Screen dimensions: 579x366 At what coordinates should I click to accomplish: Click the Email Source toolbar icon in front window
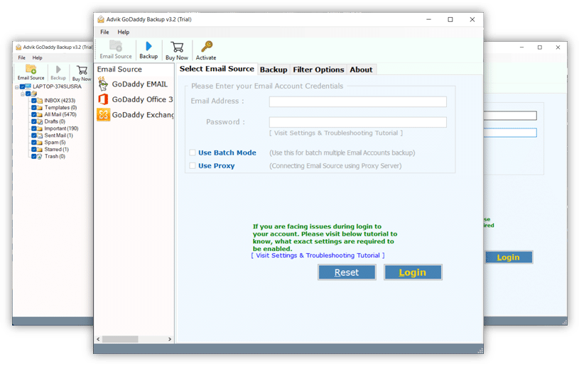click(116, 46)
